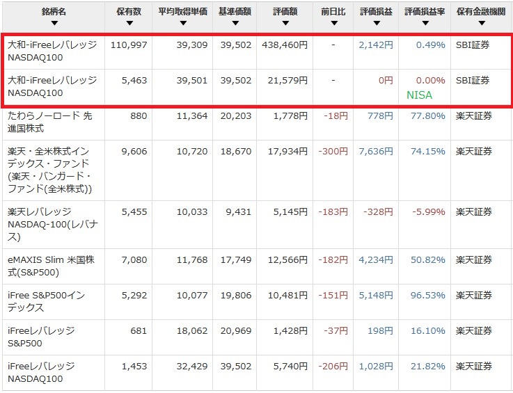Click the -18円 day change cell
The image size is (513, 393).
pos(336,115)
